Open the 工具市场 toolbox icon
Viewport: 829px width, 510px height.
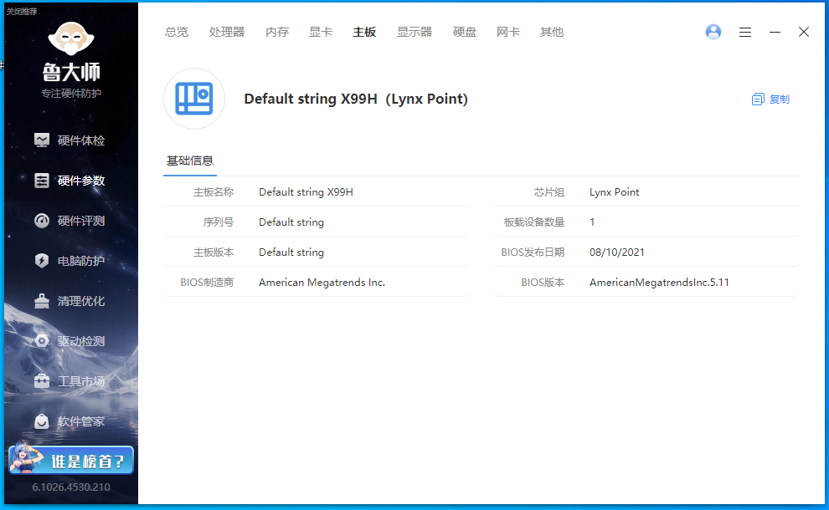tap(42, 381)
